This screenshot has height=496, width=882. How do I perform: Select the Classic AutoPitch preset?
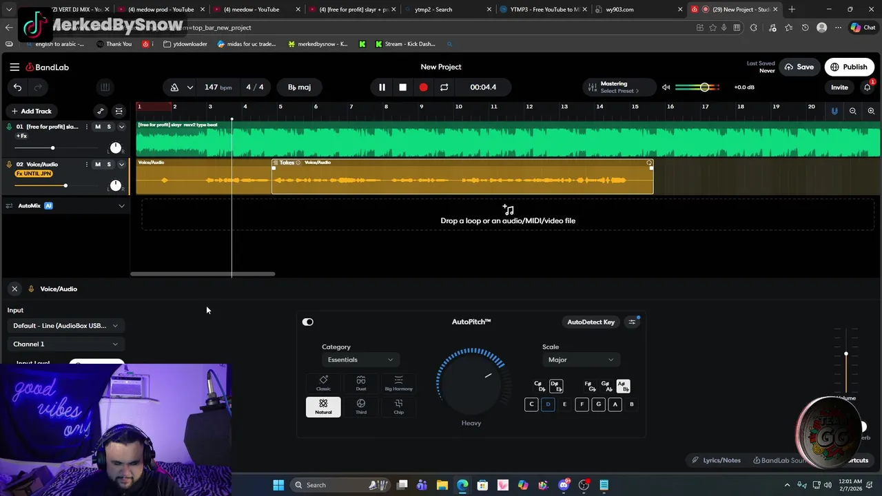(323, 384)
